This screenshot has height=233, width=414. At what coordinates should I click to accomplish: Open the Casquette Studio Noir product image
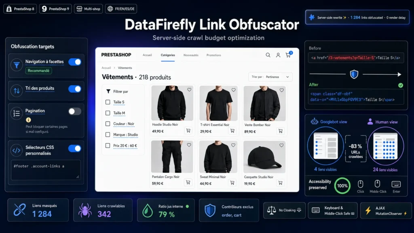click(264, 157)
